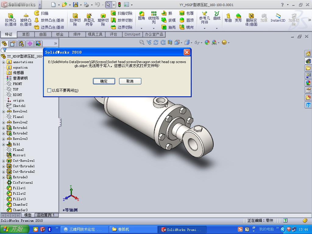Screen dimensions: 312x234
Task: Click the 圆顶 dome tool
Action: tap(186, 20)
